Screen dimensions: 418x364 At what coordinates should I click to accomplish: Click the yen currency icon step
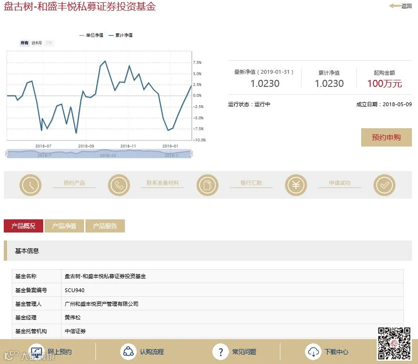(296, 185)
